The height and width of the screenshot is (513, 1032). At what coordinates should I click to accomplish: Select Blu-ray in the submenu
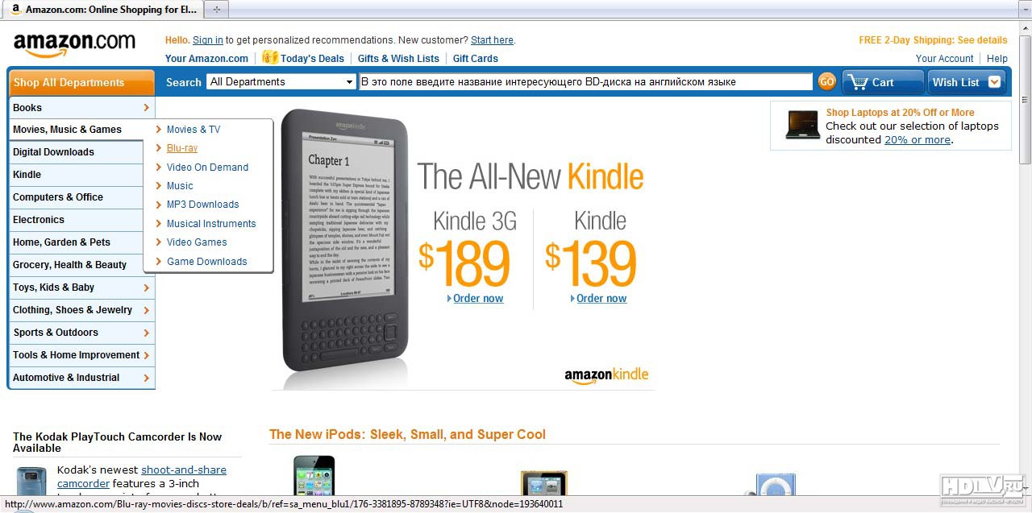coord(182,148)
